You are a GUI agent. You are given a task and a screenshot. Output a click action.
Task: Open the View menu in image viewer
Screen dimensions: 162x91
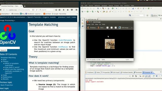[96, 25]
